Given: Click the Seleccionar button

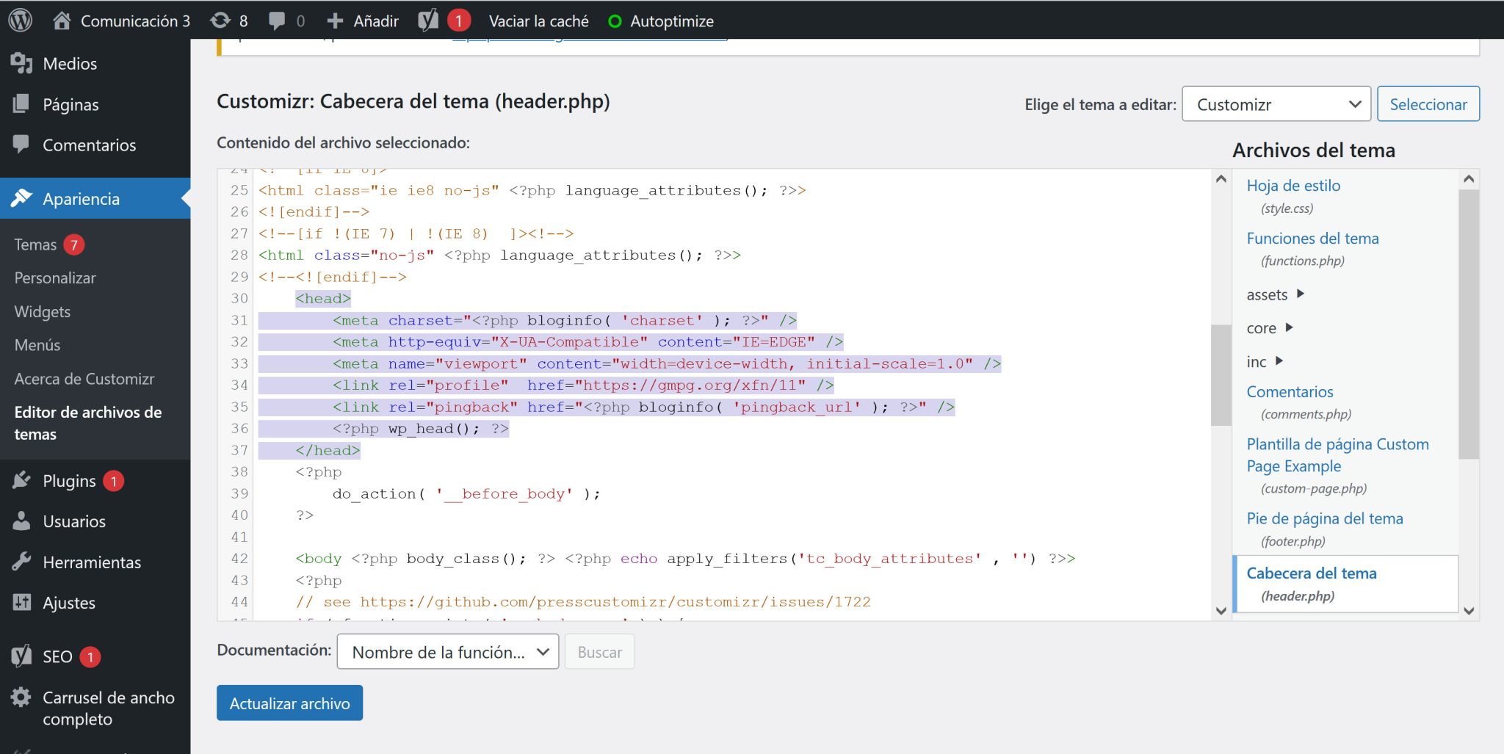Looking at the screenshot, I should (1428, 104).
